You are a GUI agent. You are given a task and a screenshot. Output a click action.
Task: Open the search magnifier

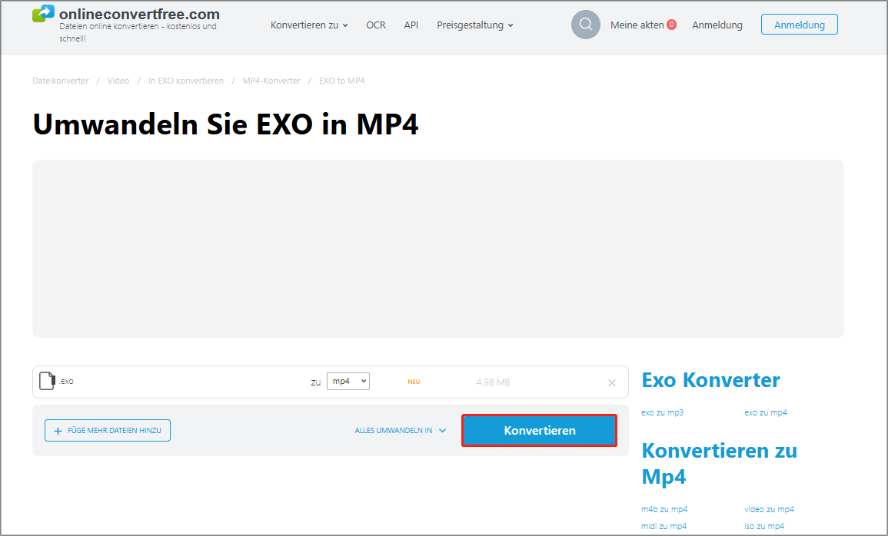pos(585,24)
